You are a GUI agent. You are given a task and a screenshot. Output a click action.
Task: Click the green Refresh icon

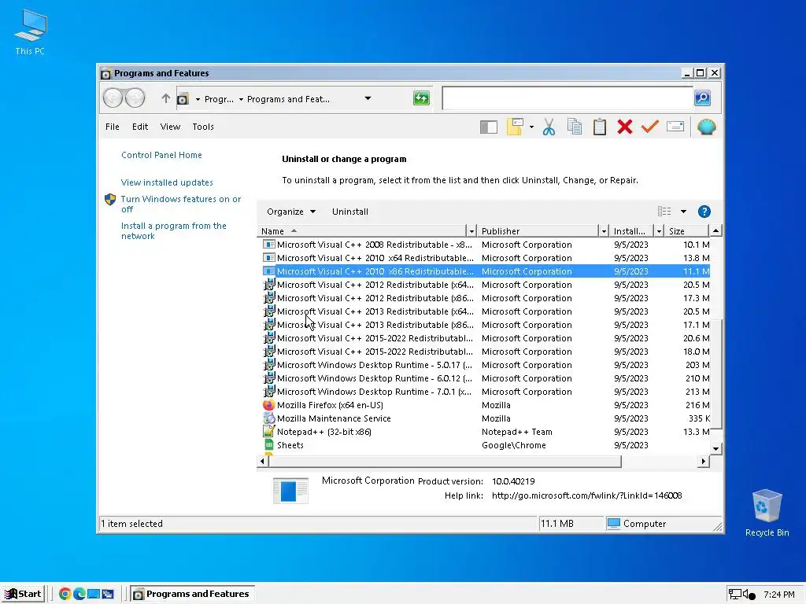coord(421,98)
